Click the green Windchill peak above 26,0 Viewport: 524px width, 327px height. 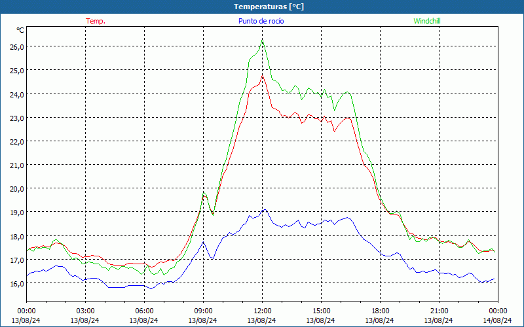click(x=263, y=39)
